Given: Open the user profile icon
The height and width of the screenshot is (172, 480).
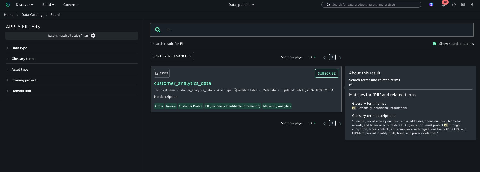Looking at the screenshot, I should (472, 5).
